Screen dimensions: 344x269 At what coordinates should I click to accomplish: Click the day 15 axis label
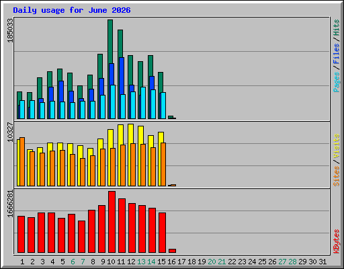point(161,262)
